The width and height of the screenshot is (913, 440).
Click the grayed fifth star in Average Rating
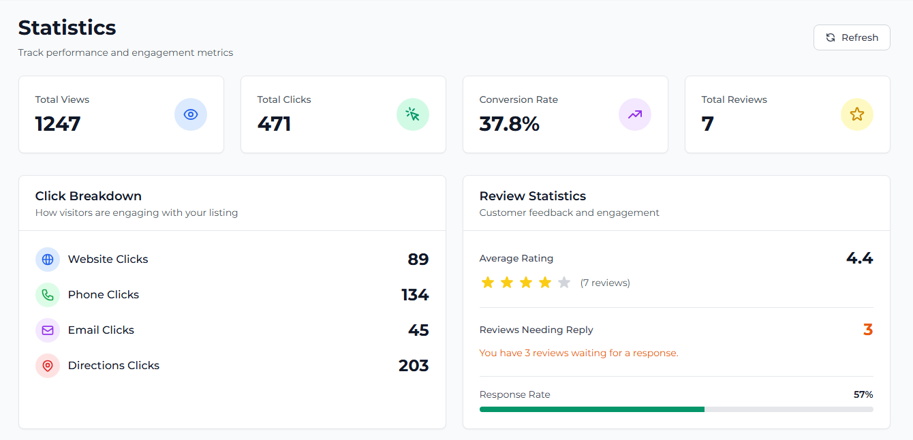[563, 281]
